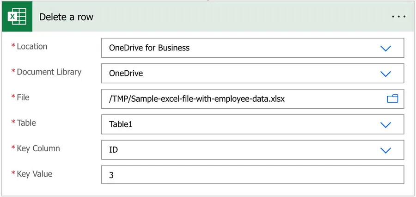Open the ellipsis menu for Delete a row

[x=398, y=17]
